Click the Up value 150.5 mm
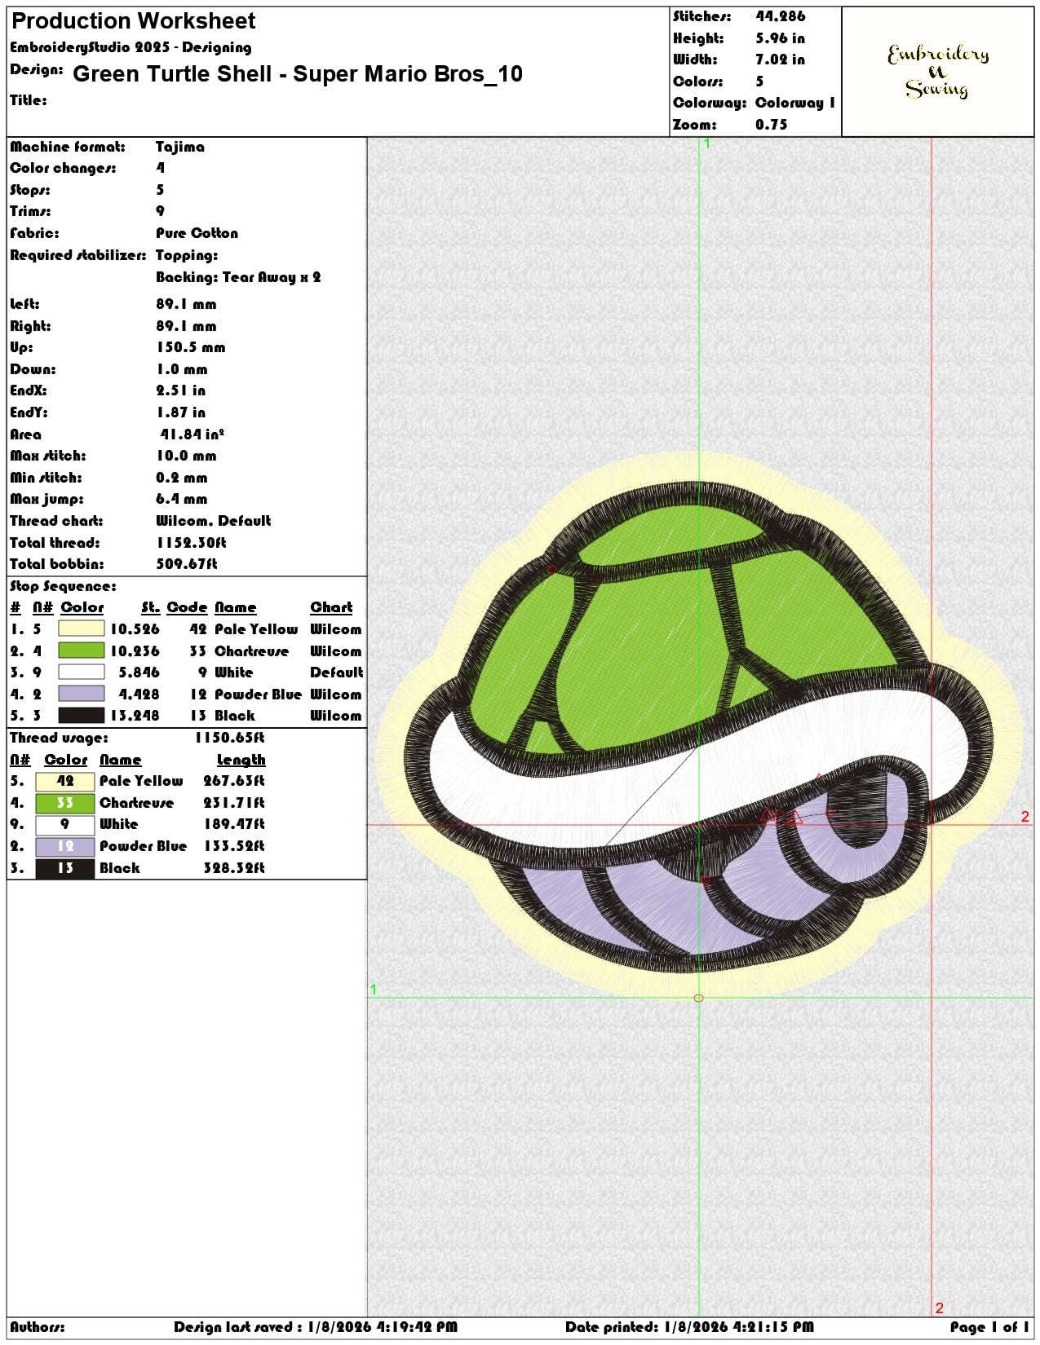The image size is (1040, 1345). (x=190, y=347)
